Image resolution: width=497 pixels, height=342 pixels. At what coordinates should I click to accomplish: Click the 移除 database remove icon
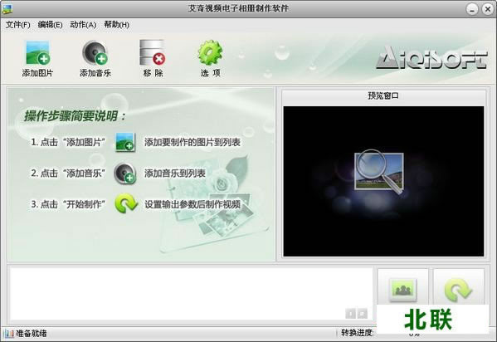point(153,52)
